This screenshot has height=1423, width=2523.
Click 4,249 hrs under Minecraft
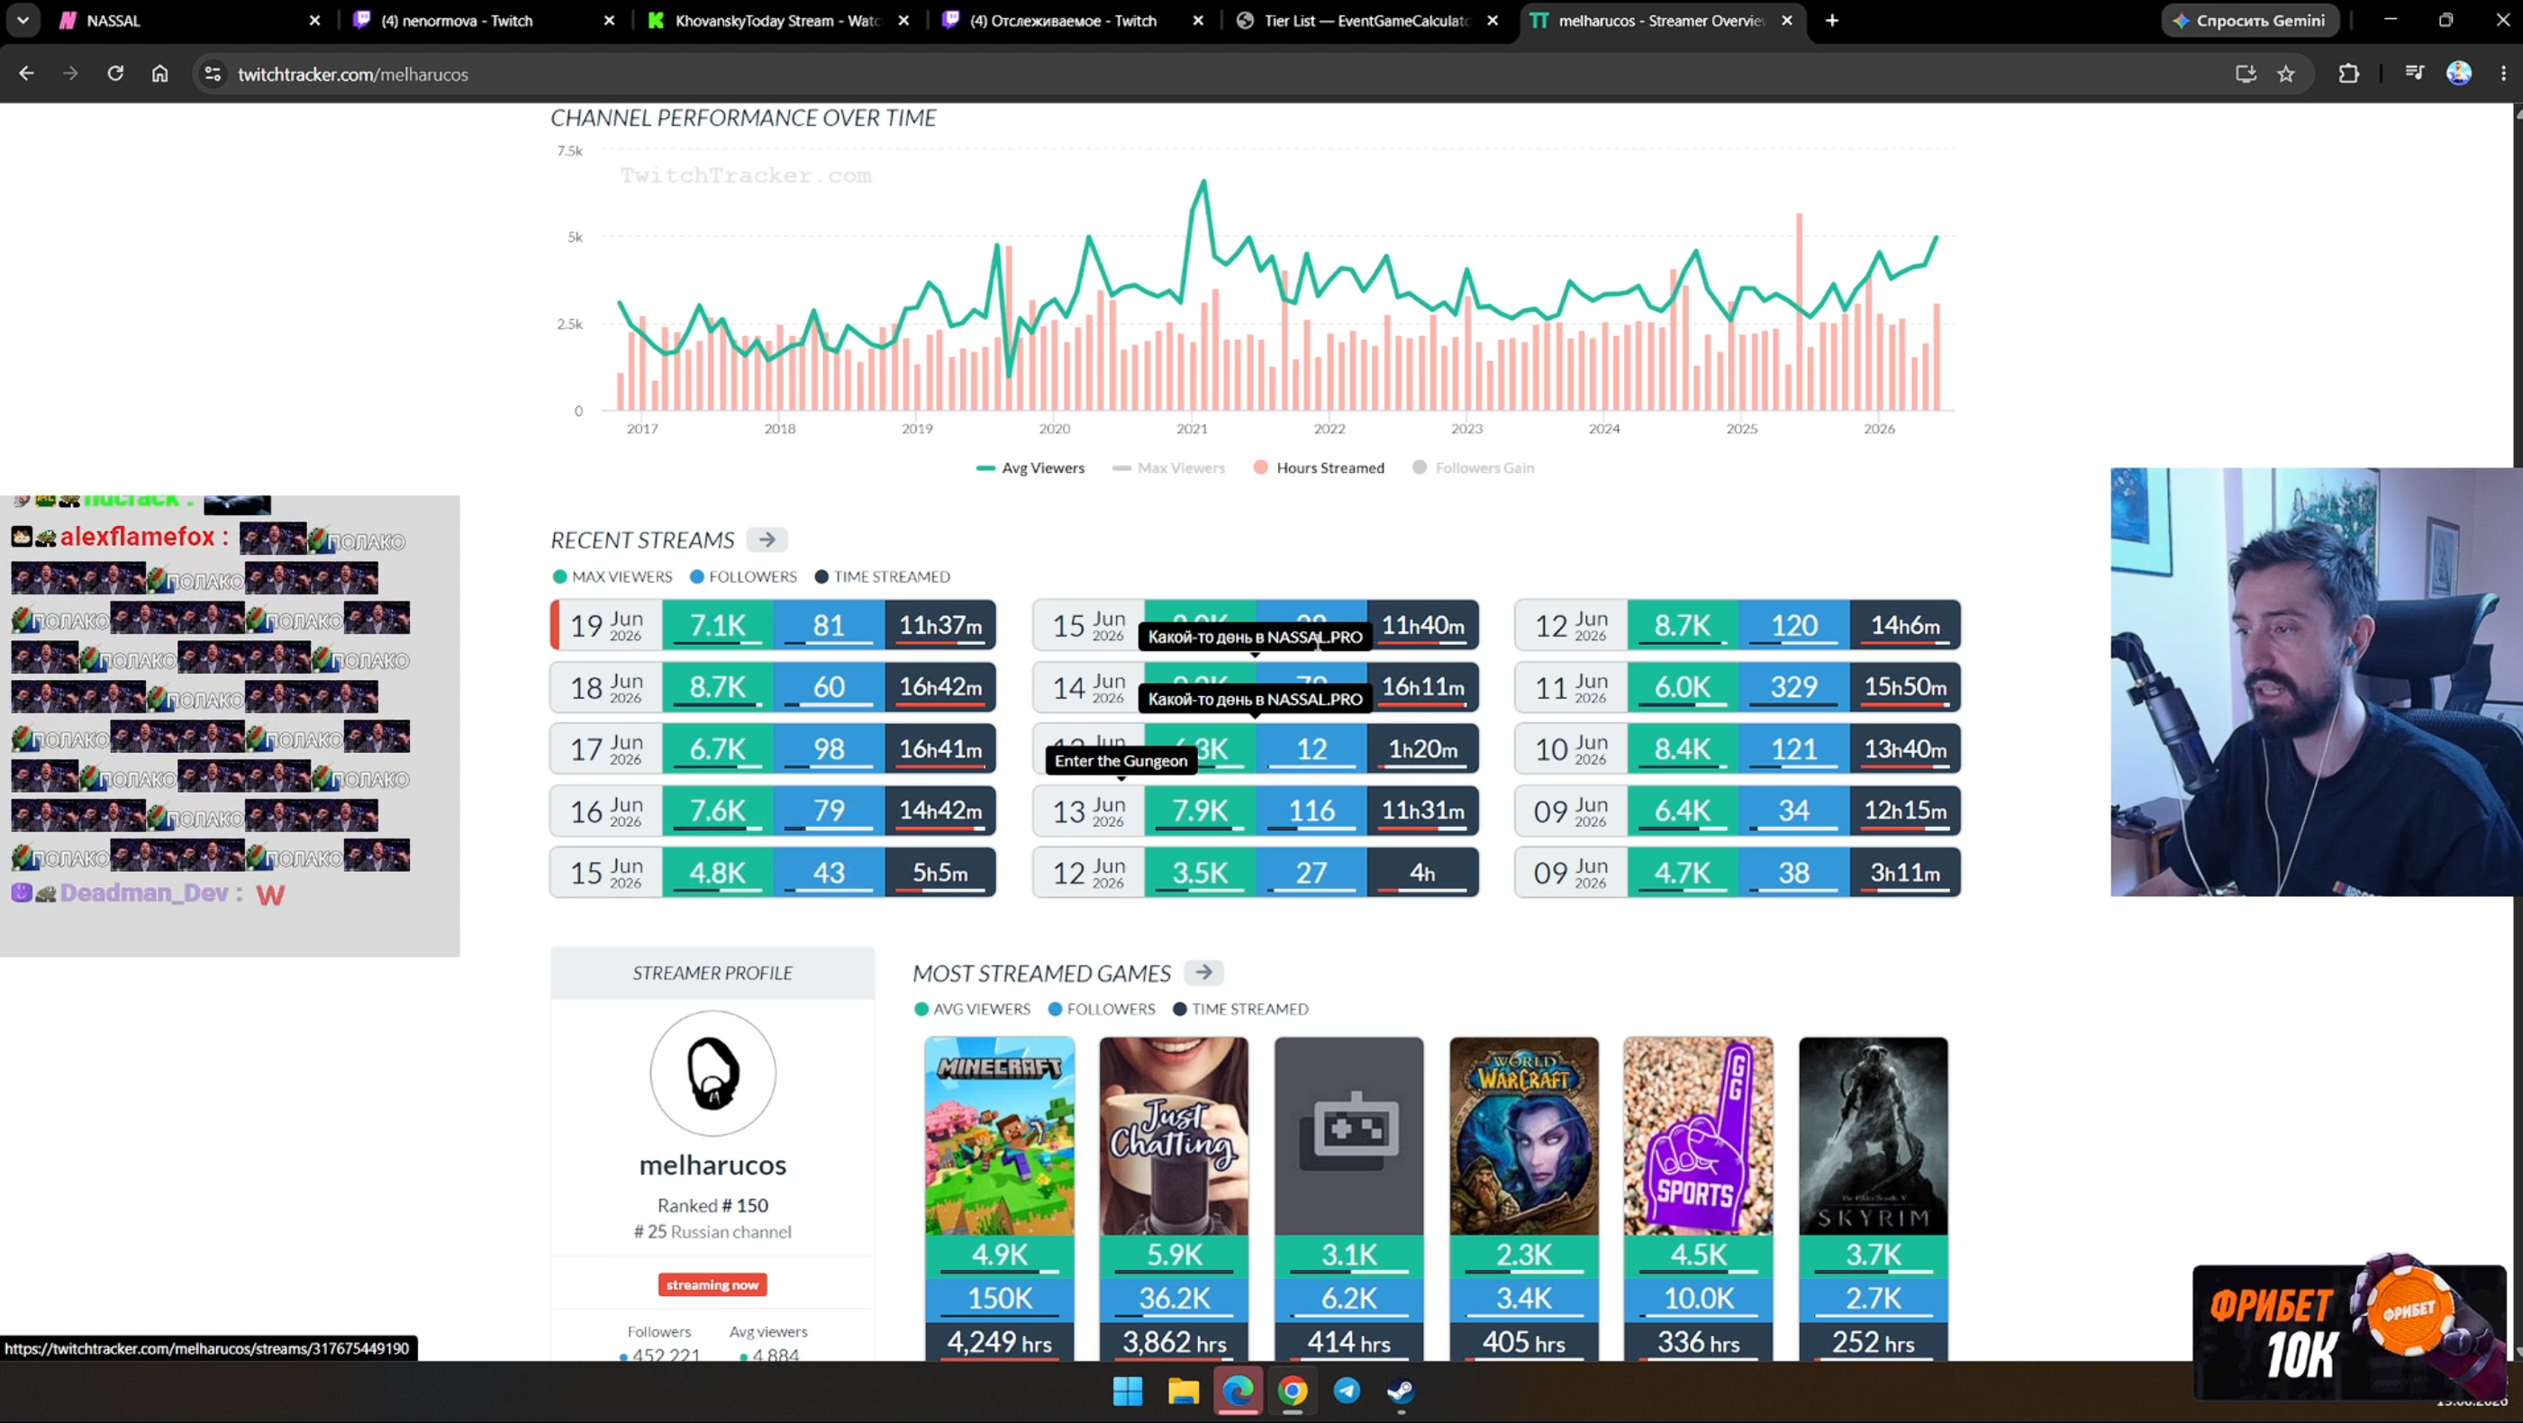[999, 1342]
